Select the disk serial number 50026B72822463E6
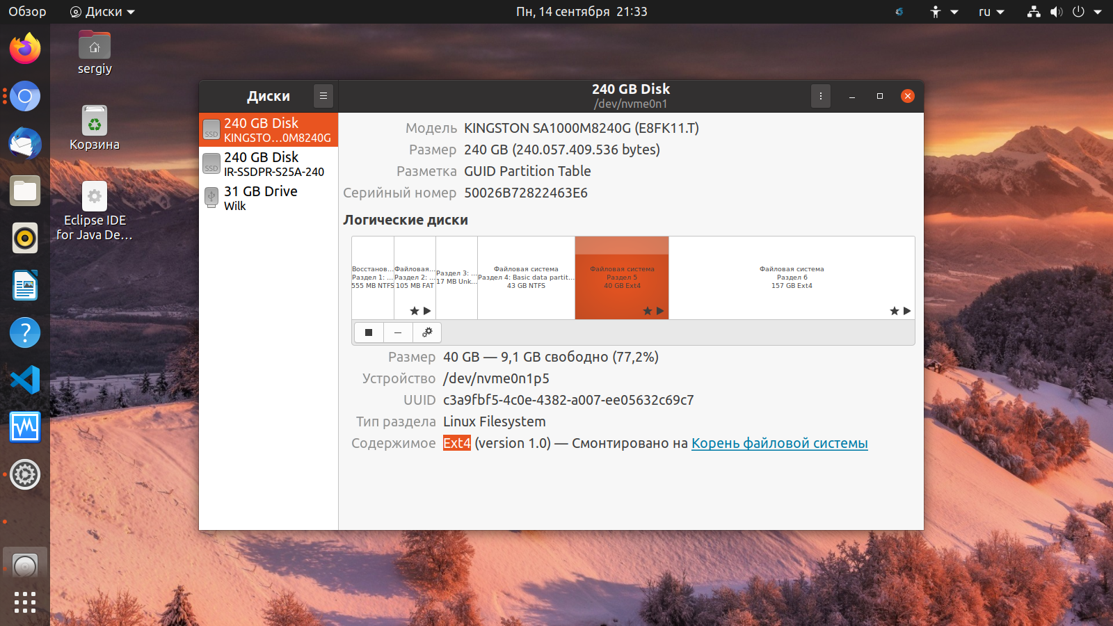Viewport: 1113px width, 626px height. click(526, 193)
